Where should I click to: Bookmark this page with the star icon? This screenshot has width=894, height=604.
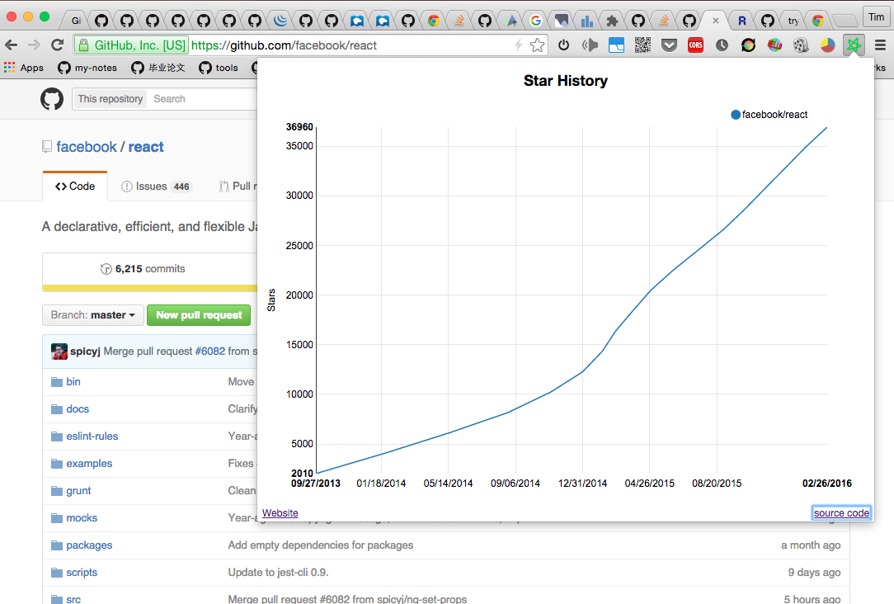[x=537, y=45]
